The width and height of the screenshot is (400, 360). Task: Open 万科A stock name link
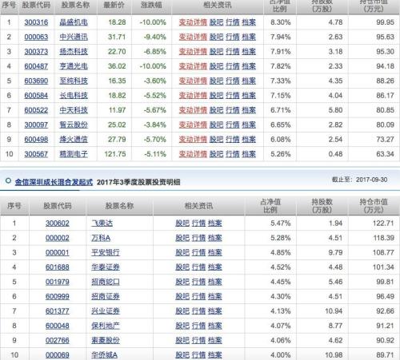(101, 238)
